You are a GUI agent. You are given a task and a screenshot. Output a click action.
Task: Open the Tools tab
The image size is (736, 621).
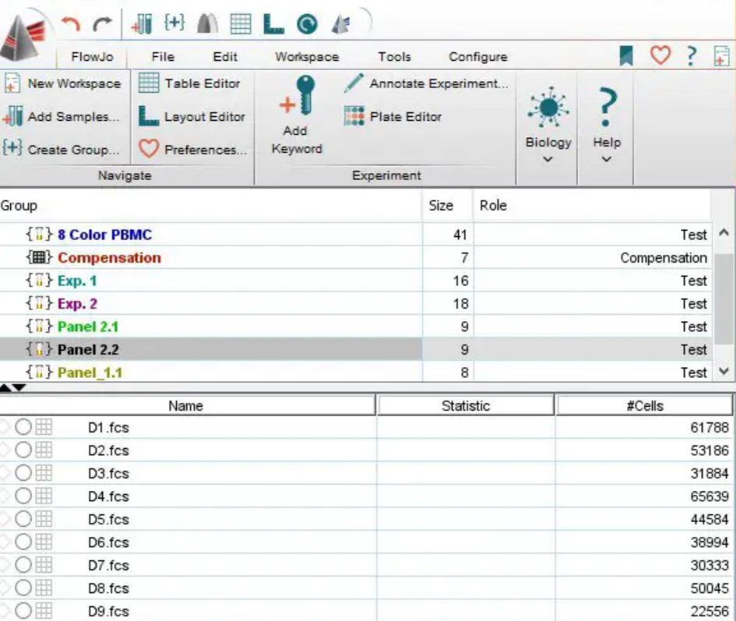point(394,57)
